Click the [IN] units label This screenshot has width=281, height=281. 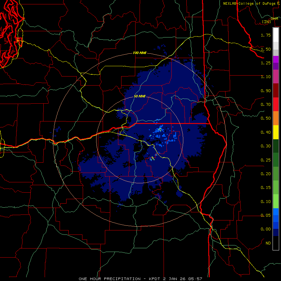[267, 22]
